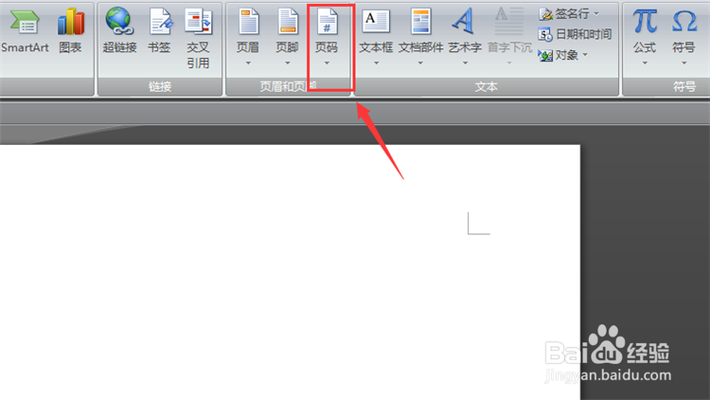Click the 页脚 footer icon
The image size is (710, 400).
[288, 22]
